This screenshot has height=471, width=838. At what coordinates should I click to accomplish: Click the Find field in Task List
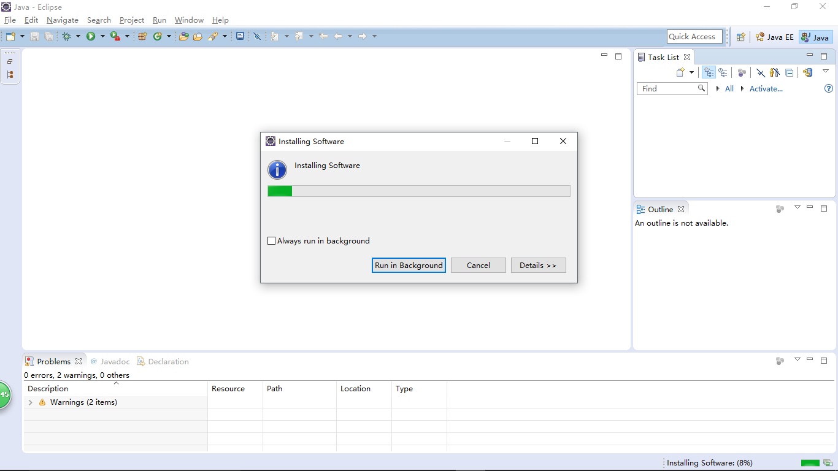tap(674, 89)
